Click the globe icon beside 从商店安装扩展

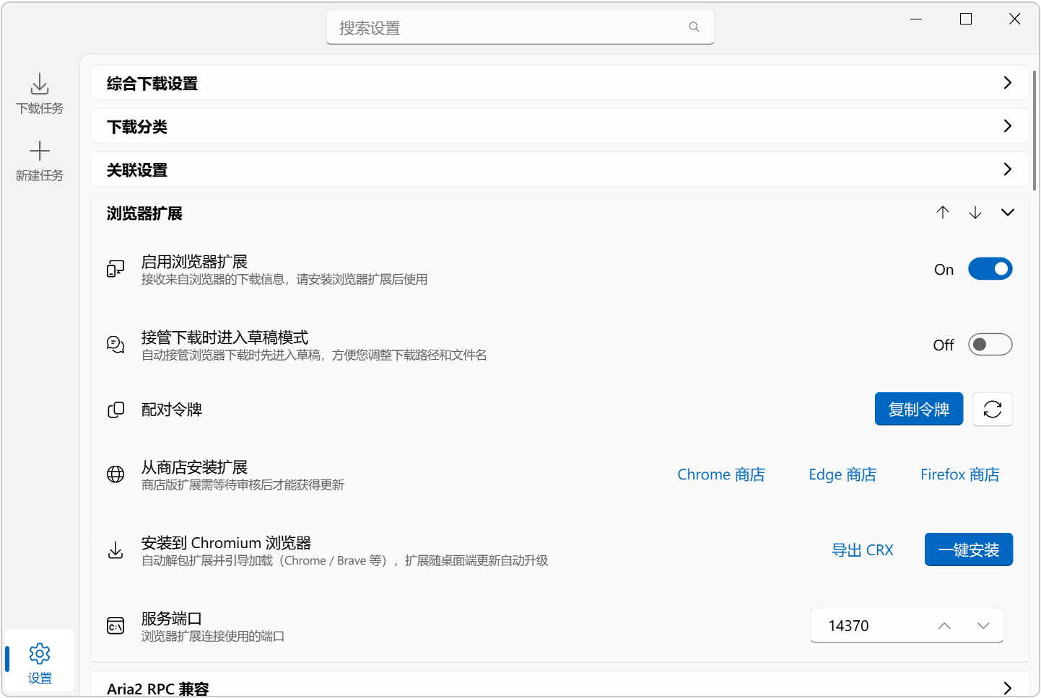pyautogui.click(x=116, y=474)
